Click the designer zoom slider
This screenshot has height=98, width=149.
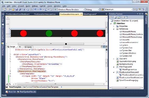8,24
